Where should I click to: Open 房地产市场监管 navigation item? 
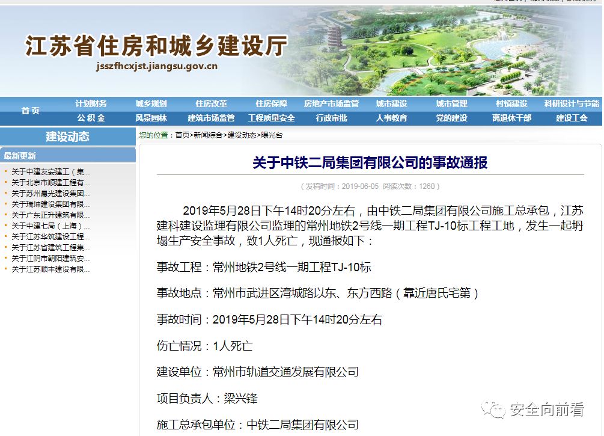coord(331,103)
